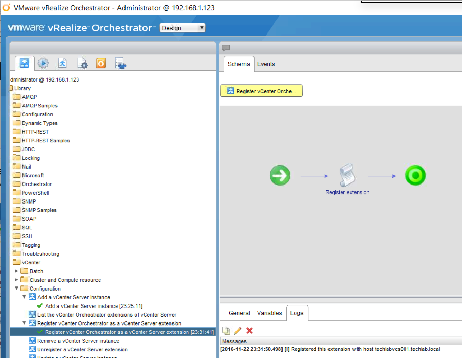The width and height of the screenshot is (462, 358).
Task: Expand the Batch folder
Action: click(x=16, y=271)
